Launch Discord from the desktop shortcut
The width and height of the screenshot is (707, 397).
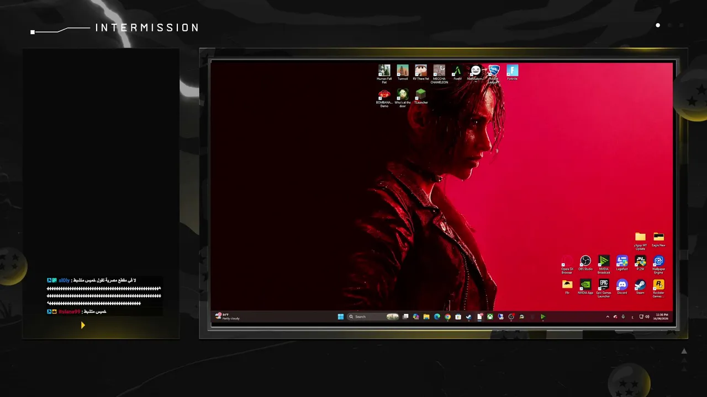coord(622,287)
